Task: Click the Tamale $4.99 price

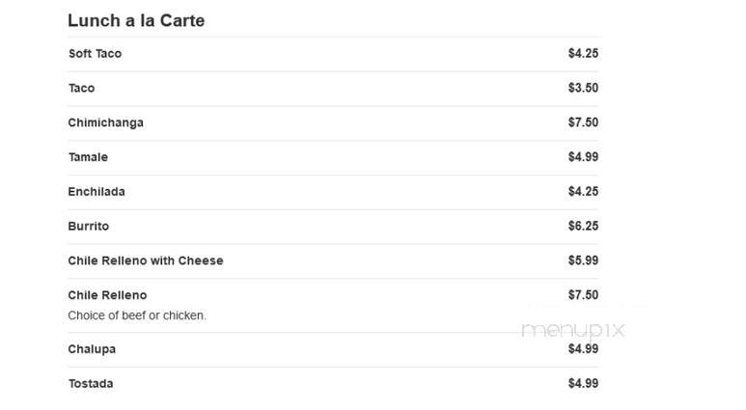Action: pyautogui.click(x=583, y=157)
